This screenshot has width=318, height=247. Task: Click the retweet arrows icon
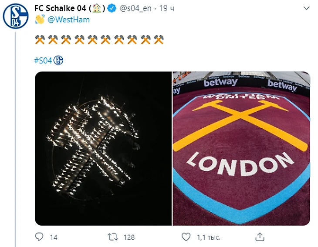point(113,237)
